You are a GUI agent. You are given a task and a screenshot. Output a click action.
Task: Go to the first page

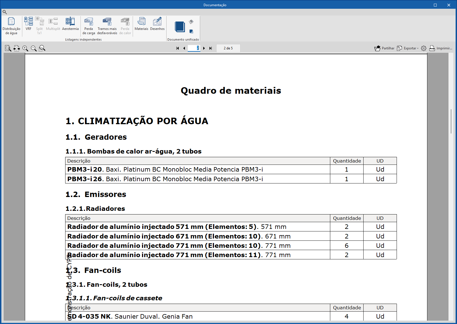(x=178, y=48)
